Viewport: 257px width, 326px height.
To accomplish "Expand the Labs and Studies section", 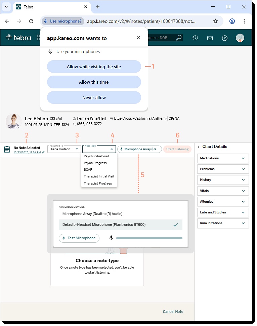I will click(x=223, y=212).
